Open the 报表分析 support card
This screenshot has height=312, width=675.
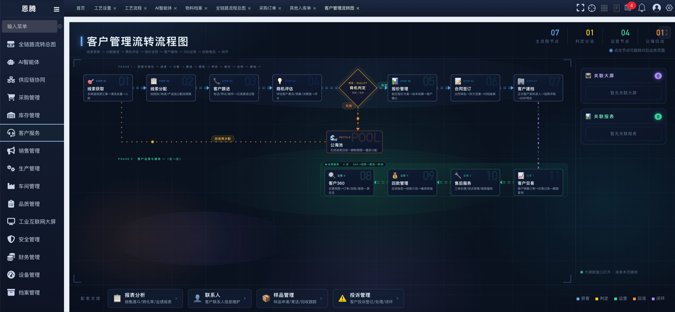coord(145,299)
